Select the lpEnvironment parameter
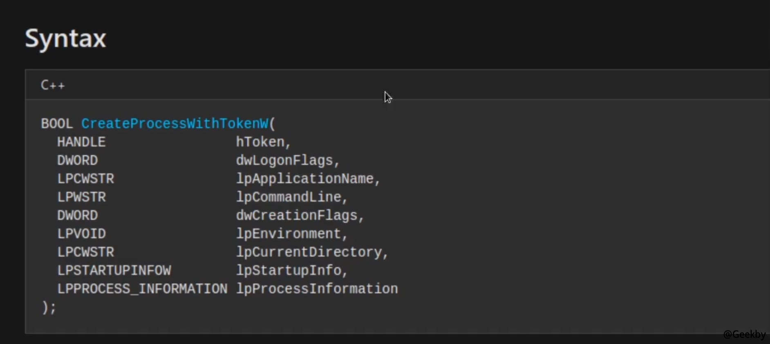The width and height of the screenshot is (770, 344). point(289,234)
